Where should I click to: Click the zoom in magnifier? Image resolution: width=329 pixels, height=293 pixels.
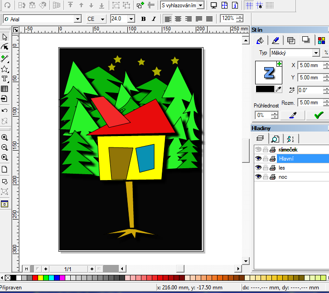click(x=5, y=137)
